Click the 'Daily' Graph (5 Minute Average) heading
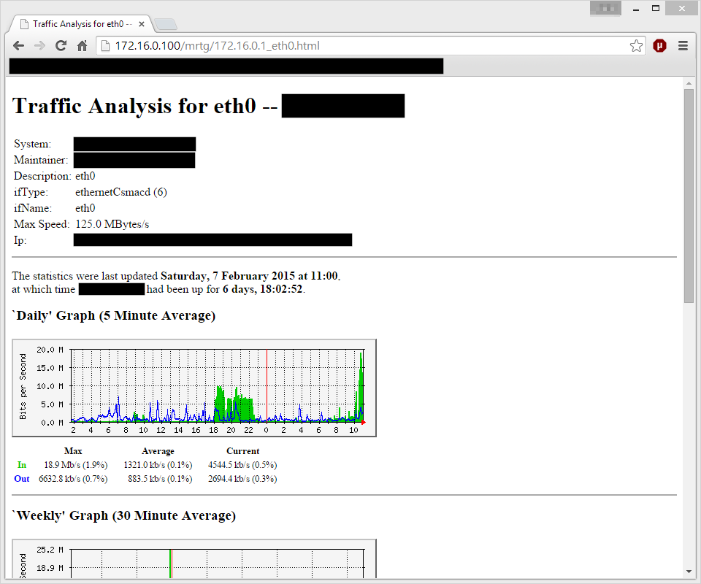This screenshot has width=701, height=584. tap(114, 315)
